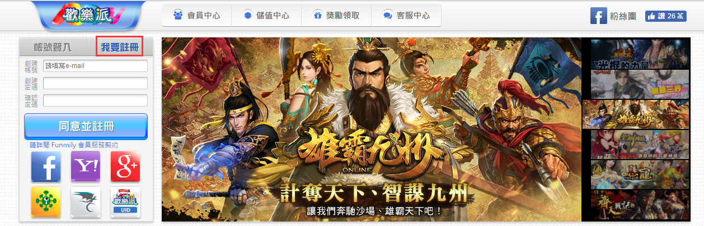The image size is (704, 226).
Task: Choose the green monster login icon
Action: (46, 202)
